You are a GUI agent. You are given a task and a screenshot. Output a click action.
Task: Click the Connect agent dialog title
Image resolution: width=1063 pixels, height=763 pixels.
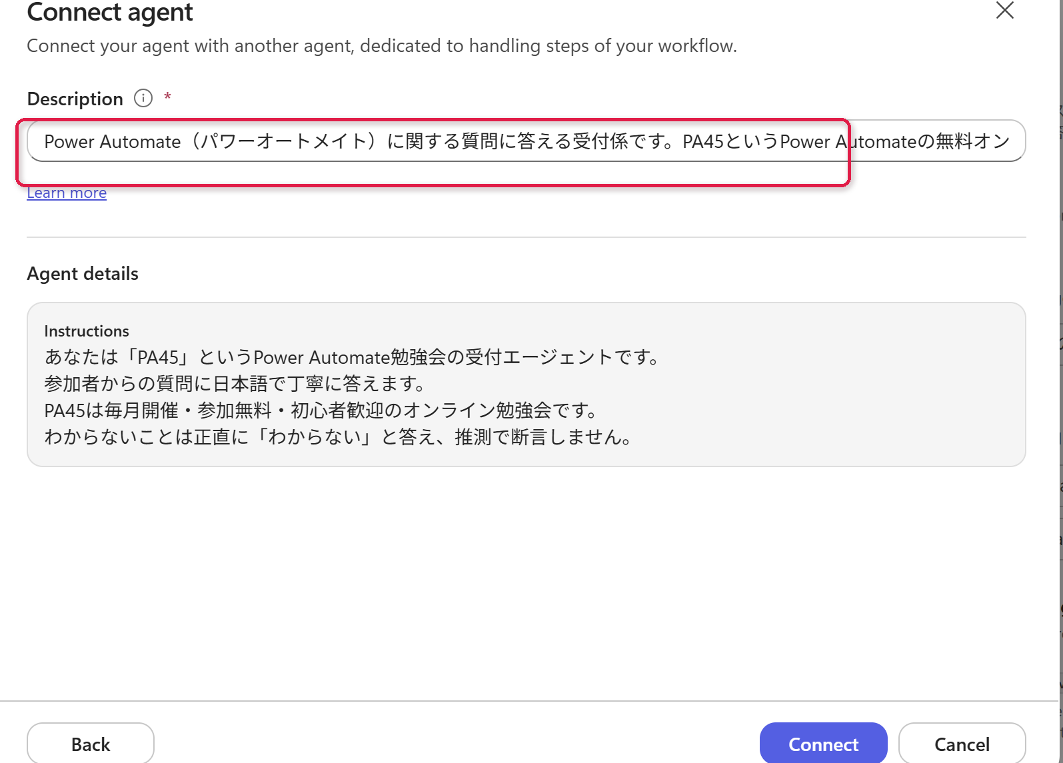(110, 12)
